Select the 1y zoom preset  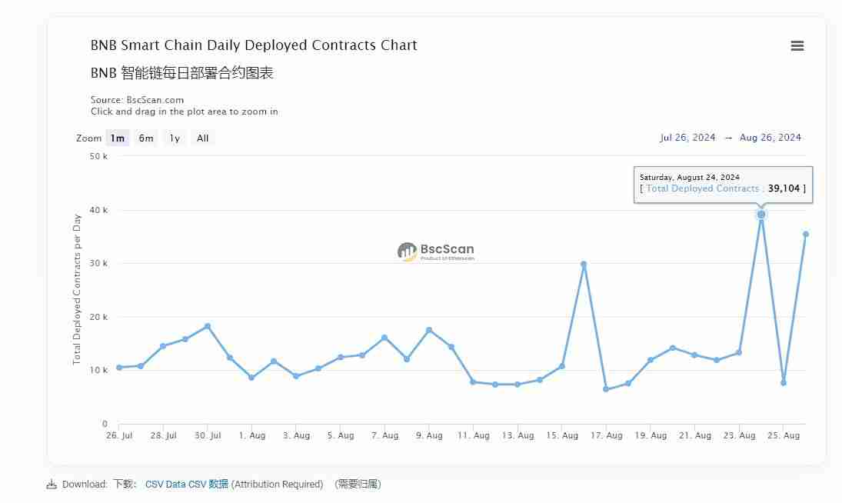point(174,138)
